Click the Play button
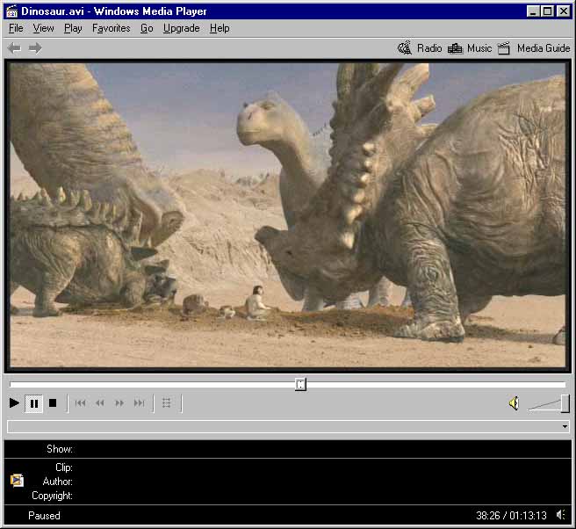Image resolution: width=576 pixels, height=529 pixels. point(14,403)
